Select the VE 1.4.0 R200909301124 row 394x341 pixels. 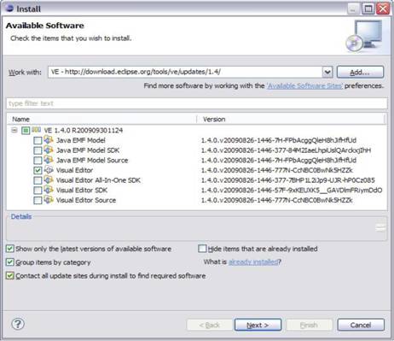(84, 131)
